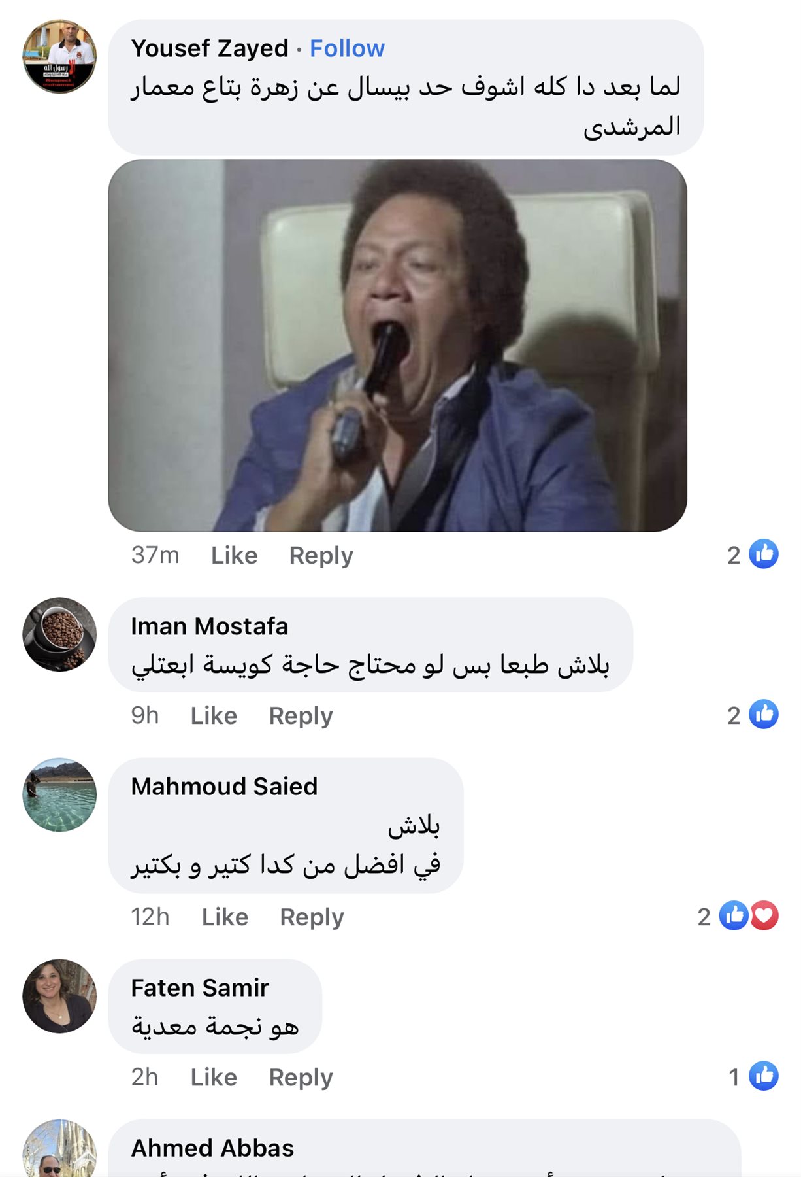The image size is (801, 1177).
Task: Follow Yousef Zayed
Action: [347, 48]
